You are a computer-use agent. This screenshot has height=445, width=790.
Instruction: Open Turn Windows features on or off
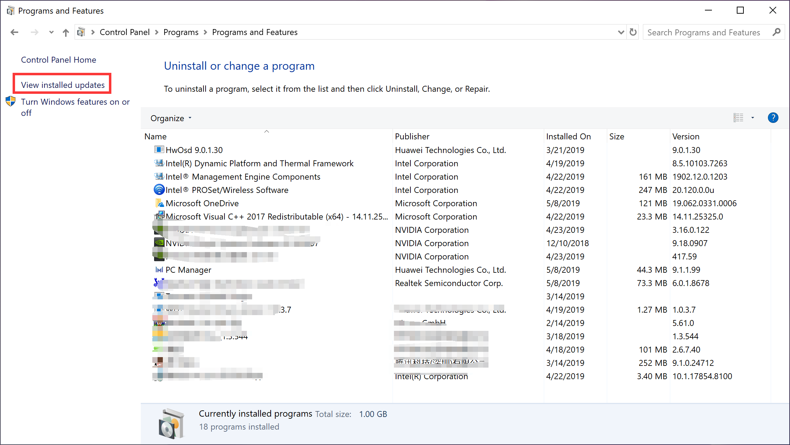(75, 102)
